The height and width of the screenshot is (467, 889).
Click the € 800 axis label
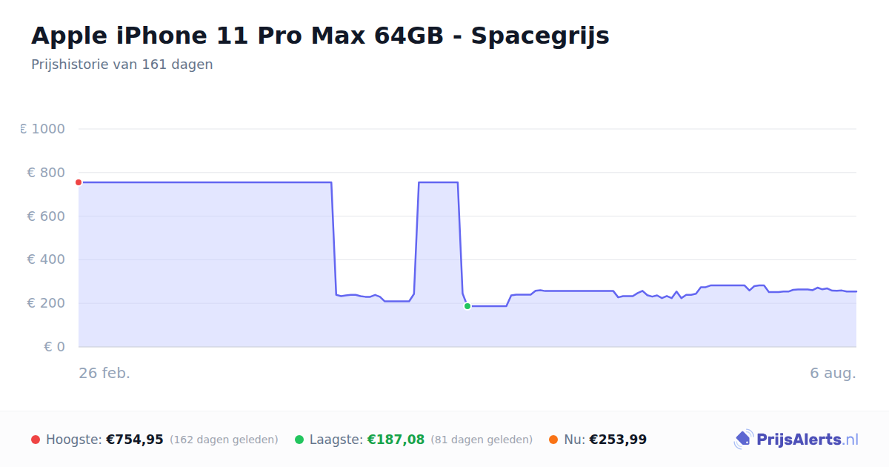point(46,173)
